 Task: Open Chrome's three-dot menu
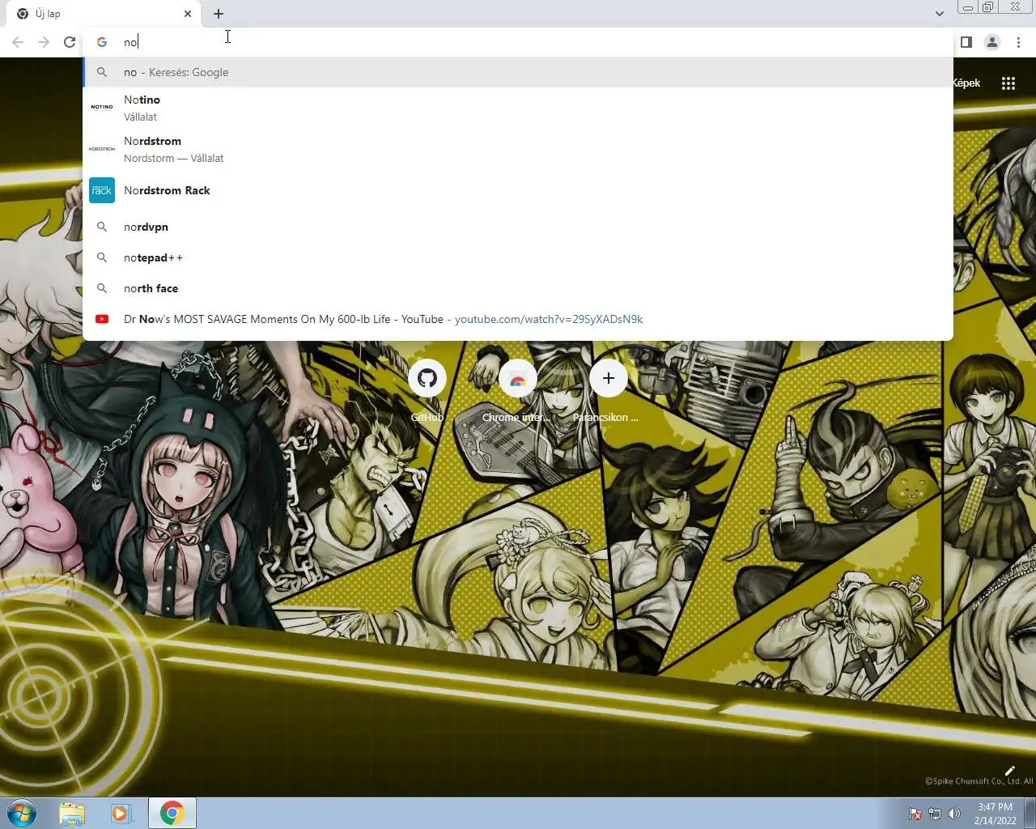1018,42
